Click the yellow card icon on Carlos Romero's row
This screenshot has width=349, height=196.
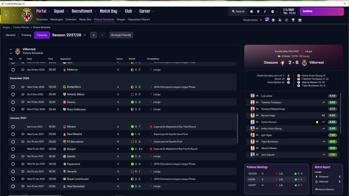point(317,122)
